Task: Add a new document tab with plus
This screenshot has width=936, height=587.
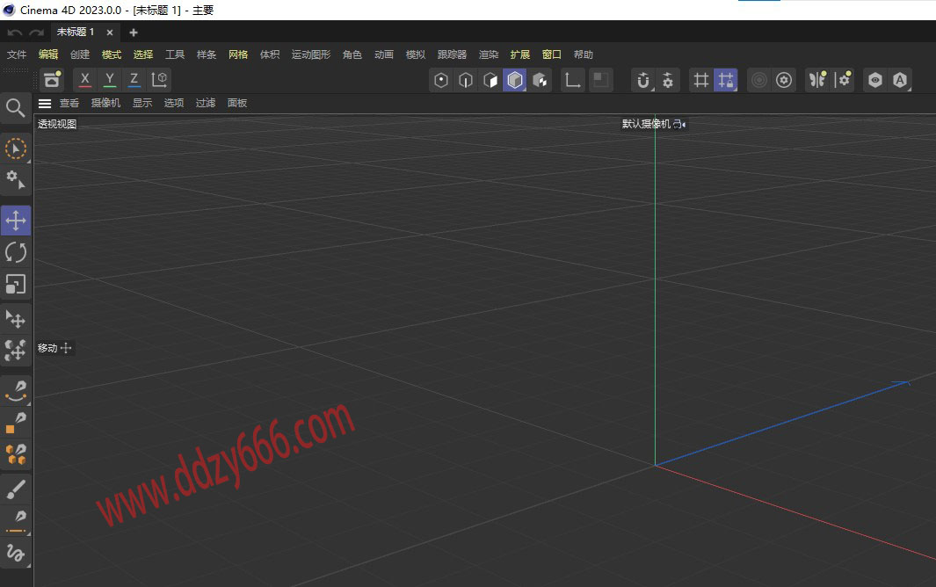Action: (x=134, y=33)
